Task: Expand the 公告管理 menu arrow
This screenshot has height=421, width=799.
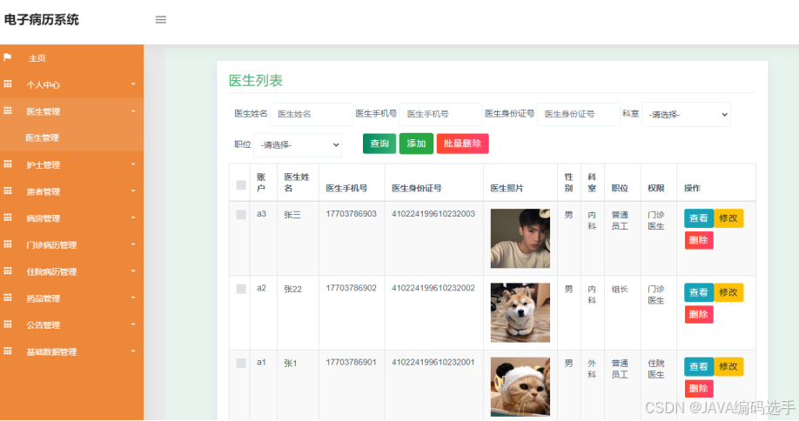Action: pos(133,324)
